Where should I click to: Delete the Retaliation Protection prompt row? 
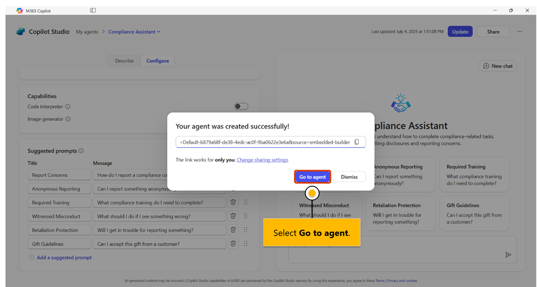(x=233, y=230)
